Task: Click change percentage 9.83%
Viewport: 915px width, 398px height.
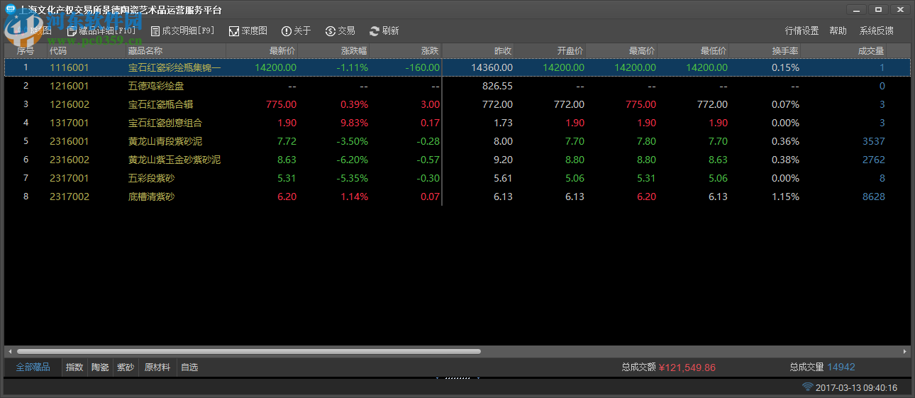Action: (x=355, y=123)
